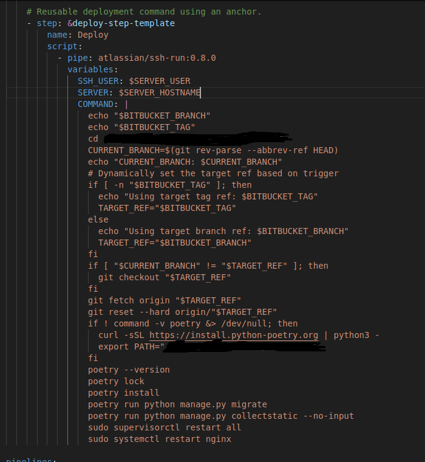This screenshot has height=462, width=425.
Task: Click 'echo "$BITBUCKET_TAG"' line
Action: [x=141, y=127]
